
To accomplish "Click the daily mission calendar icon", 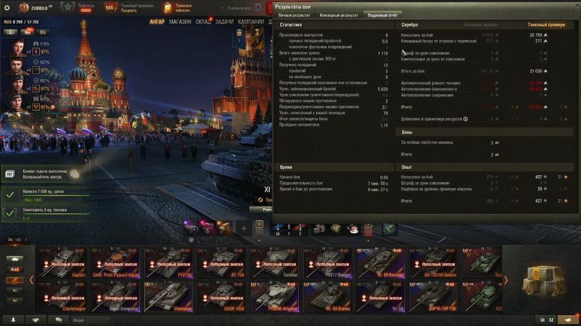I will (x=10, y=174).
